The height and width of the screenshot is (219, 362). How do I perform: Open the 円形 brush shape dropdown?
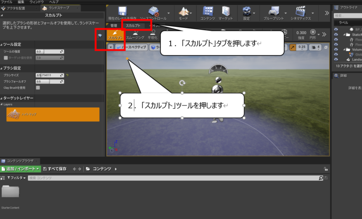pos(319,34)
